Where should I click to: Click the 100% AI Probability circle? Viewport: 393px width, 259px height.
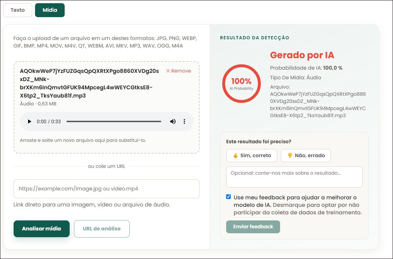coord(242,84)
